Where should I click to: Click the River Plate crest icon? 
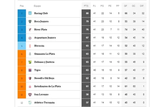[30, 30]
